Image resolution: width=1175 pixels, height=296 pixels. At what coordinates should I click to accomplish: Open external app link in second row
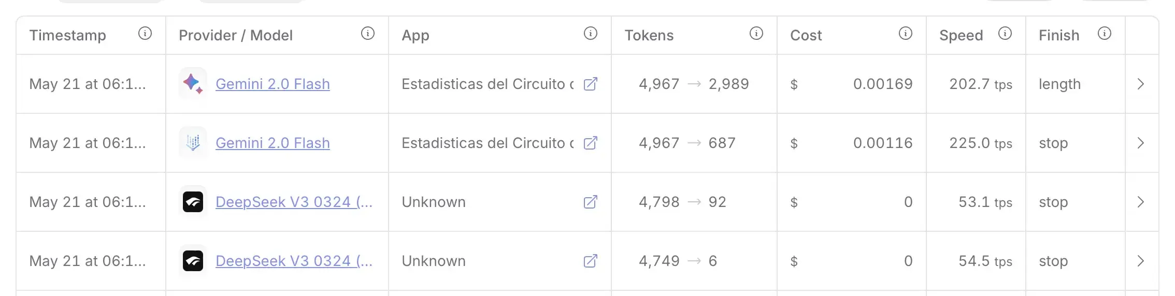pyautogui.click(x=591, y=143)
